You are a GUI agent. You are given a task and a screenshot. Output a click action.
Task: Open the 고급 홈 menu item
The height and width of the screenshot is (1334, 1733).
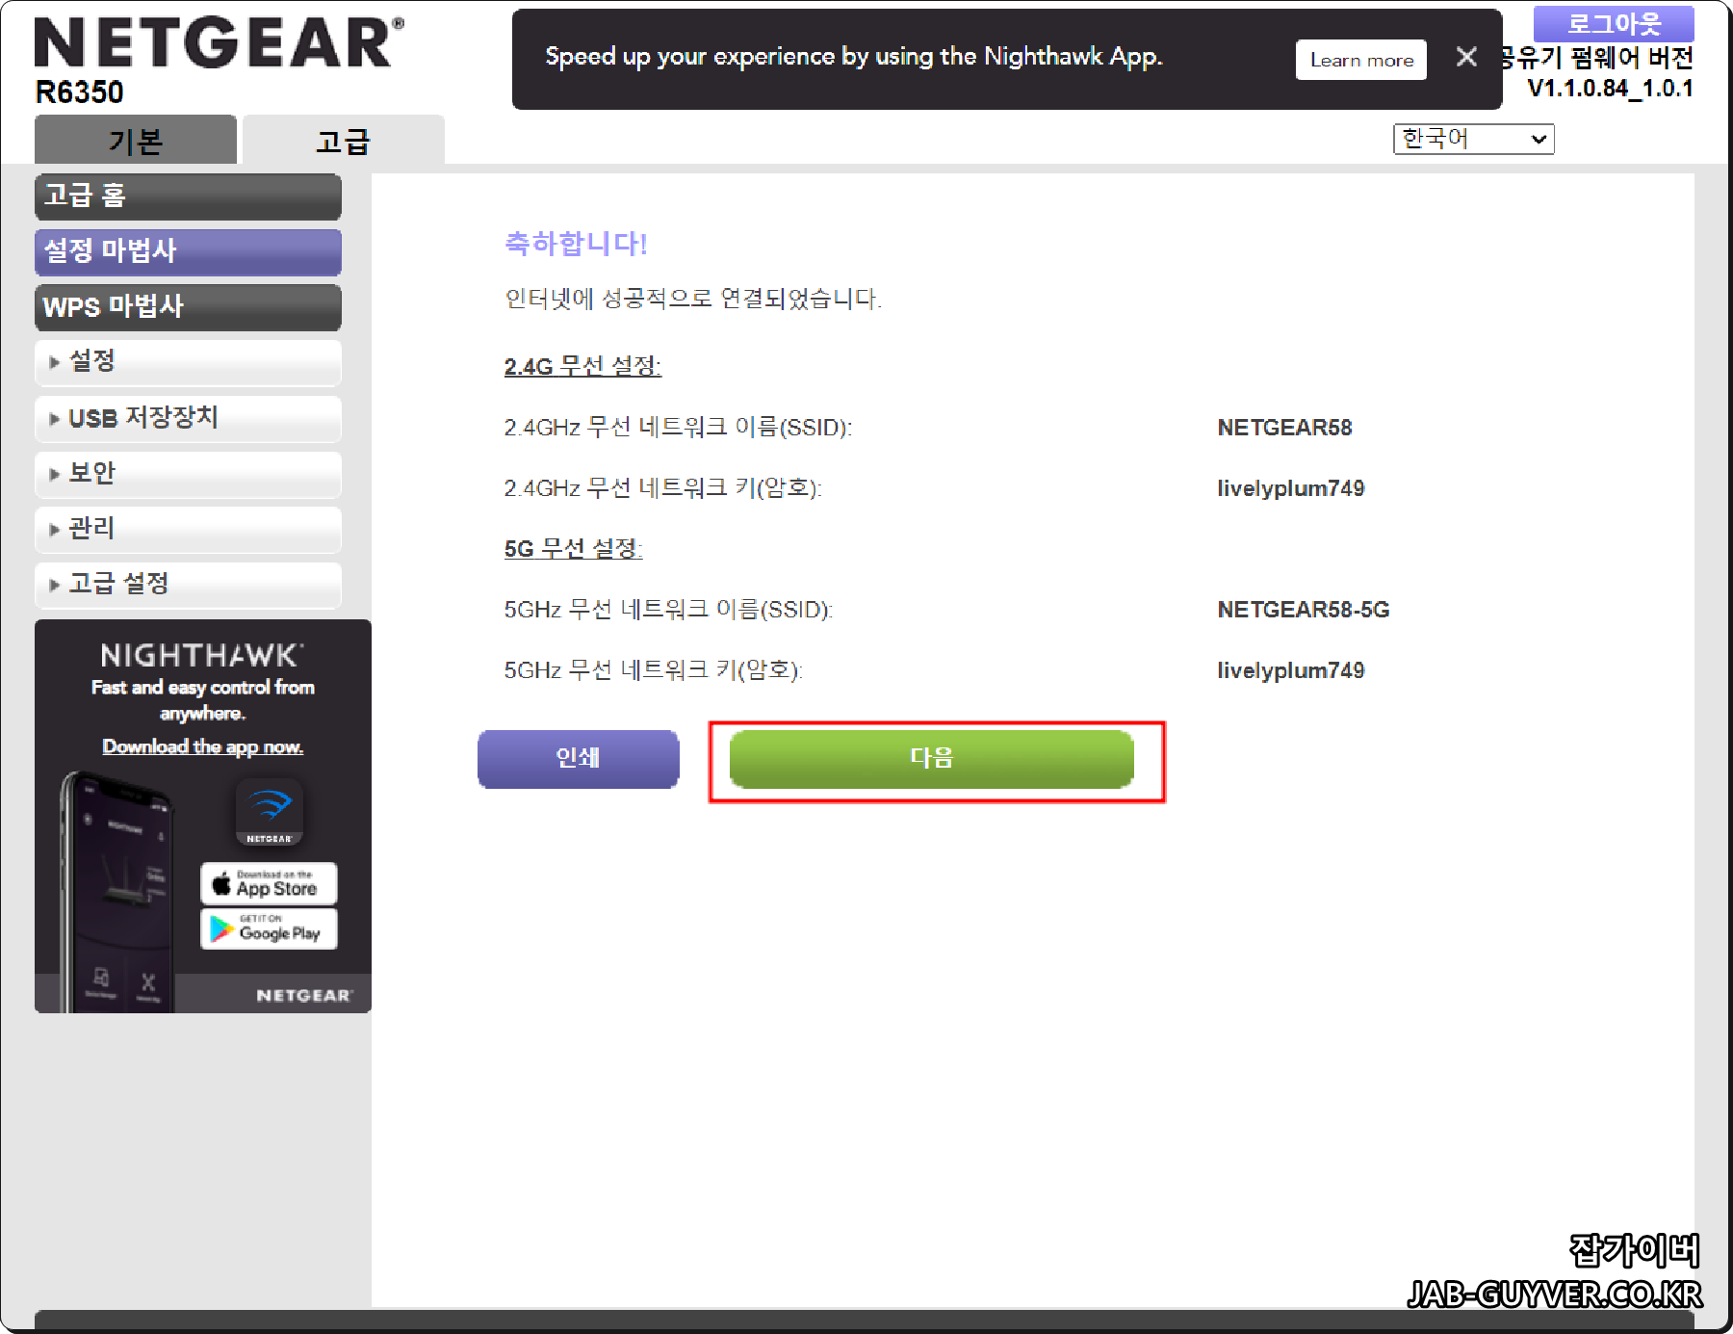tap(188, 196)
